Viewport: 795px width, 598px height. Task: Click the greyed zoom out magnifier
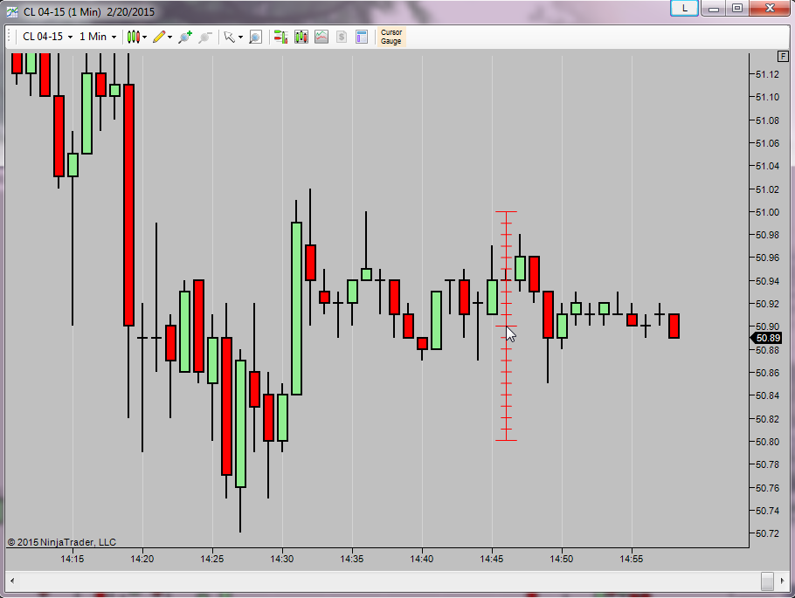(x=205, y=37)
